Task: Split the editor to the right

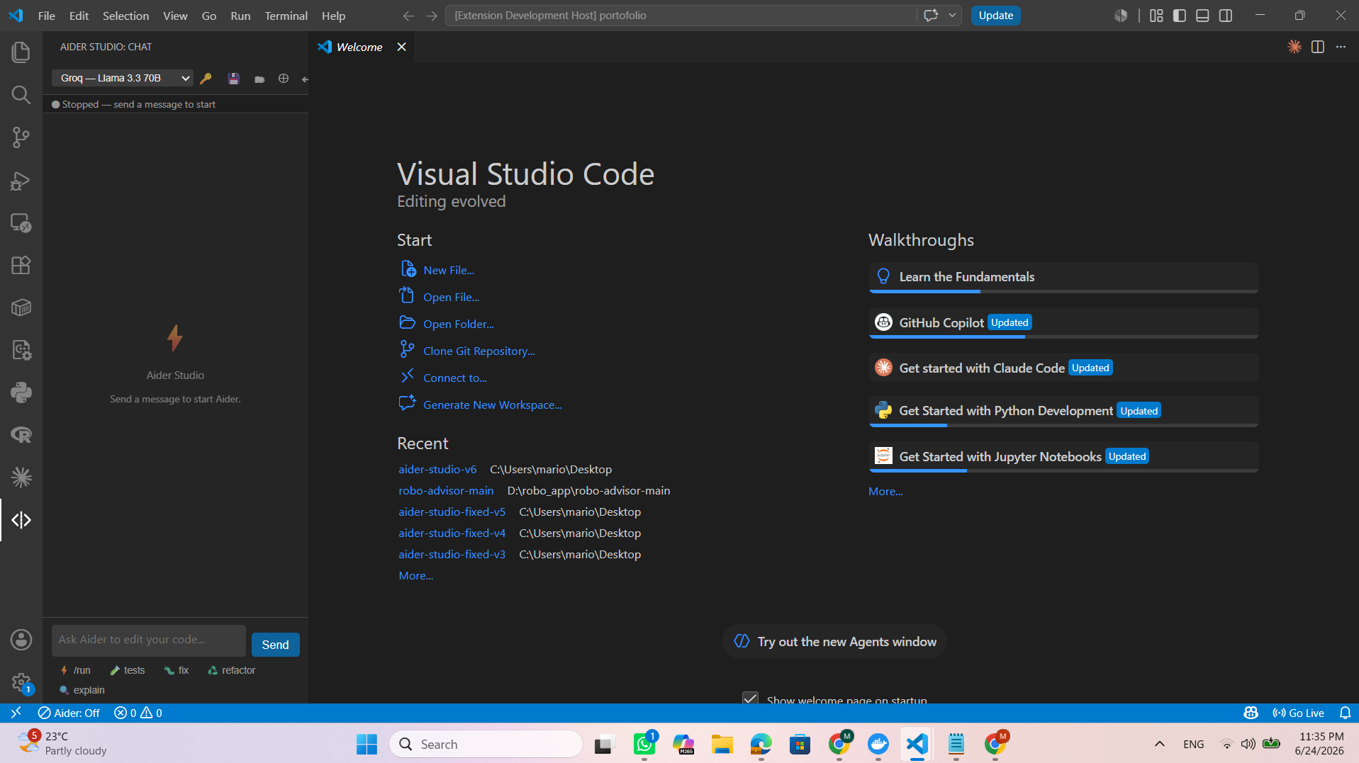Action: pyautogui.click(x=1318, y=47)
